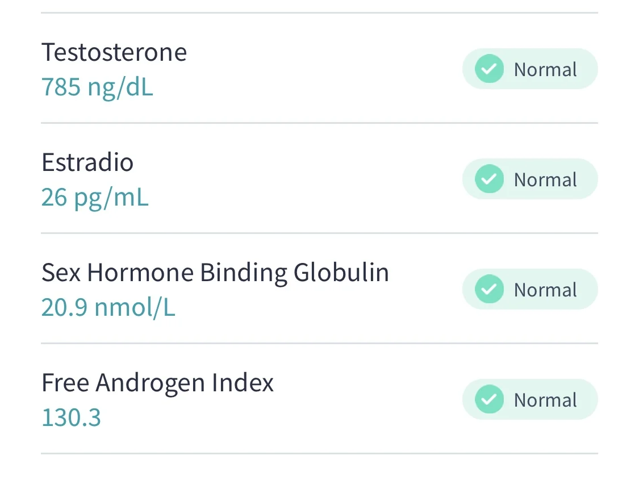
Task: Open the Sex Hormone Binding Globulin title
Action: tap(215, 273)
